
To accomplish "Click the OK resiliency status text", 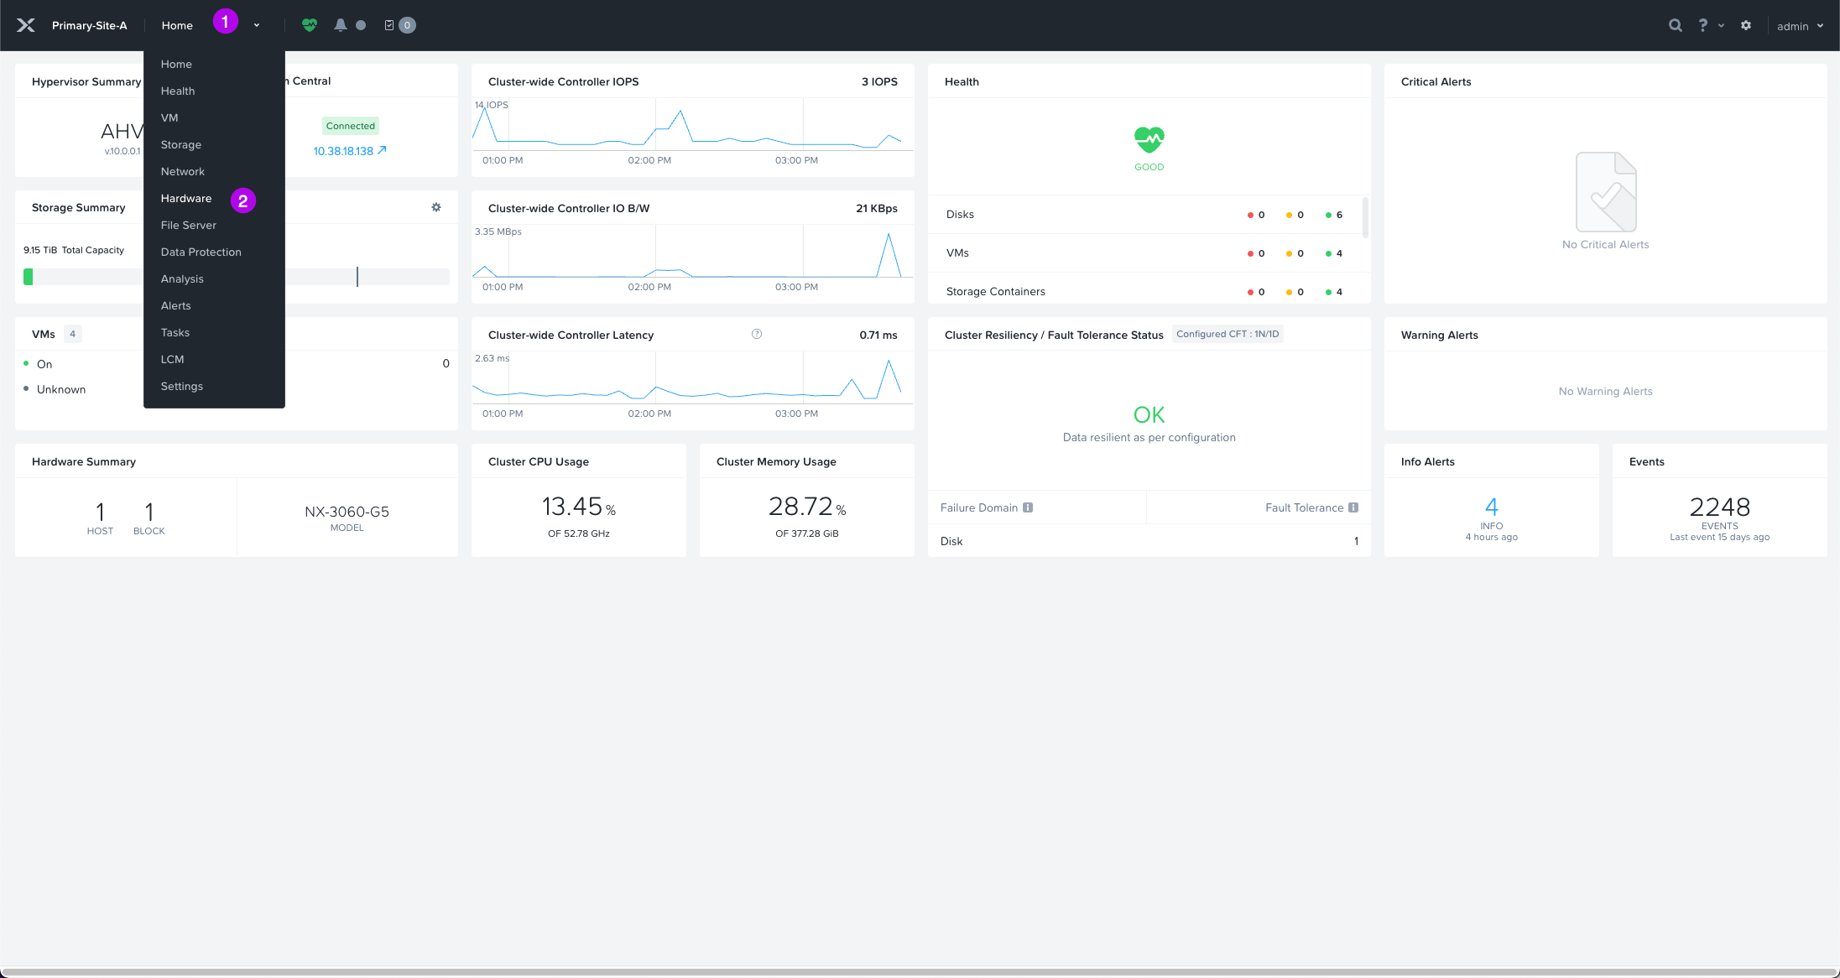I will pyautogui.click(x=1149, y=414).
